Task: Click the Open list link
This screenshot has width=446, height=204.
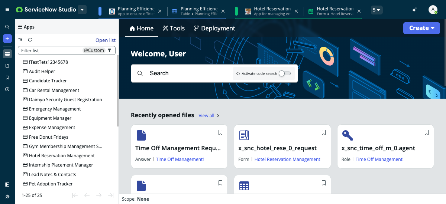Action: coord(105,40)
